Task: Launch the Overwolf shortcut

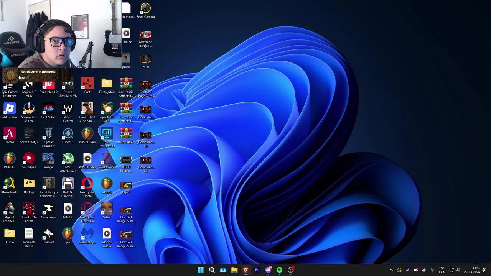Action: tap(48, 236)
